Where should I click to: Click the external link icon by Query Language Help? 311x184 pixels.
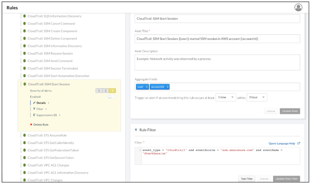click(298, 143)
